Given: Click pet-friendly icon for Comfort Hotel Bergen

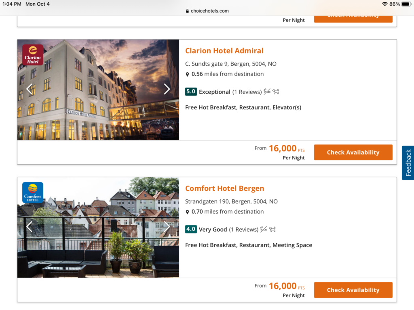Looking at the screenshot, I should tap(272, 229).
